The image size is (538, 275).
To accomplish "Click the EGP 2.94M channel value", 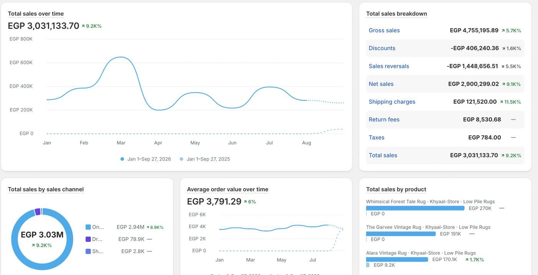I will tap(130, 227).
